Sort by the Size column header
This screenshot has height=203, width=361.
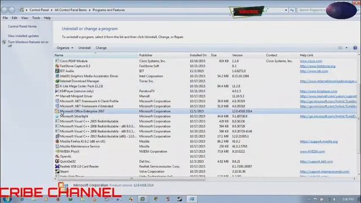(220, 55)
